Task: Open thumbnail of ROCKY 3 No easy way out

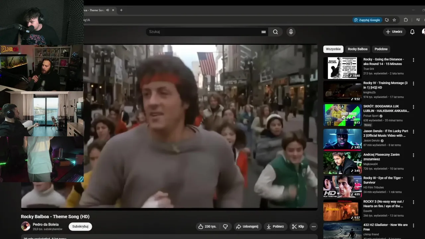Action: tap(342, 210)
